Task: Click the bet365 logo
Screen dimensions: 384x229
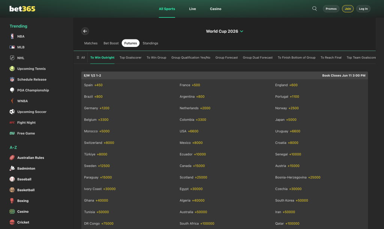Action: [22, 9]
